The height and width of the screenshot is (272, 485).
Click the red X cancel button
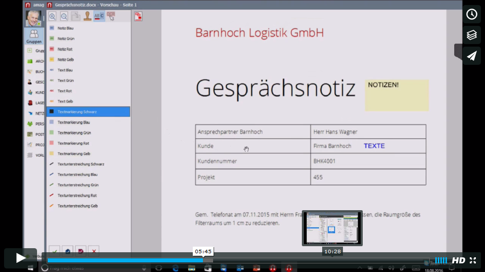point(94,251)
